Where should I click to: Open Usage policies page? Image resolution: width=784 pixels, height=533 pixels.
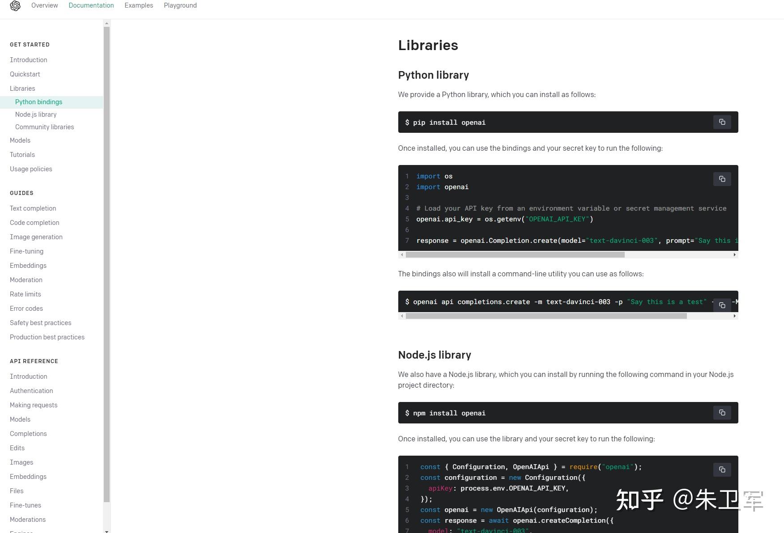31,169
